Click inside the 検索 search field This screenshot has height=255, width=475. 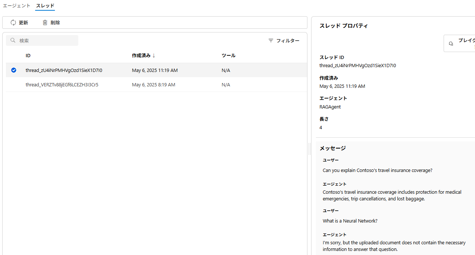[44, 40]
